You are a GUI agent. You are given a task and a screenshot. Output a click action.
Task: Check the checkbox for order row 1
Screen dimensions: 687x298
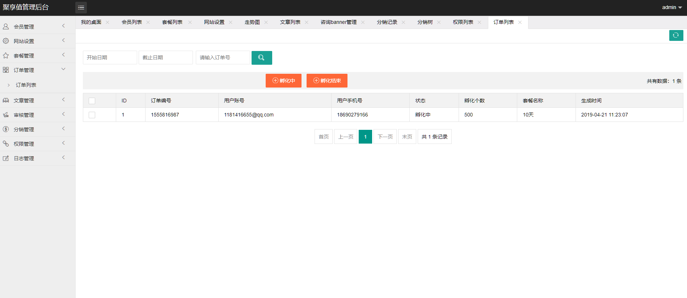click(92, 115)
